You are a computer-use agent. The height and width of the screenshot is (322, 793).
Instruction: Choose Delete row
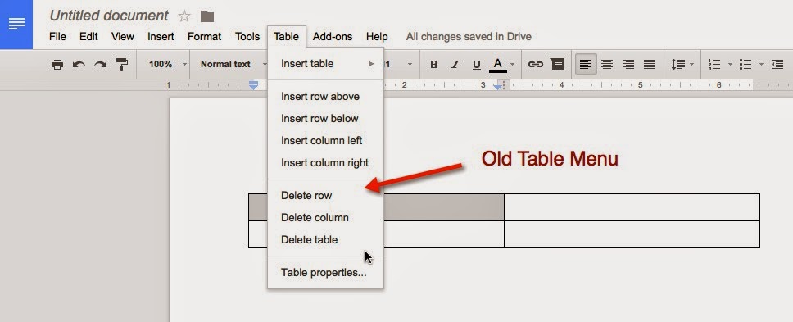tap(326, 195)
